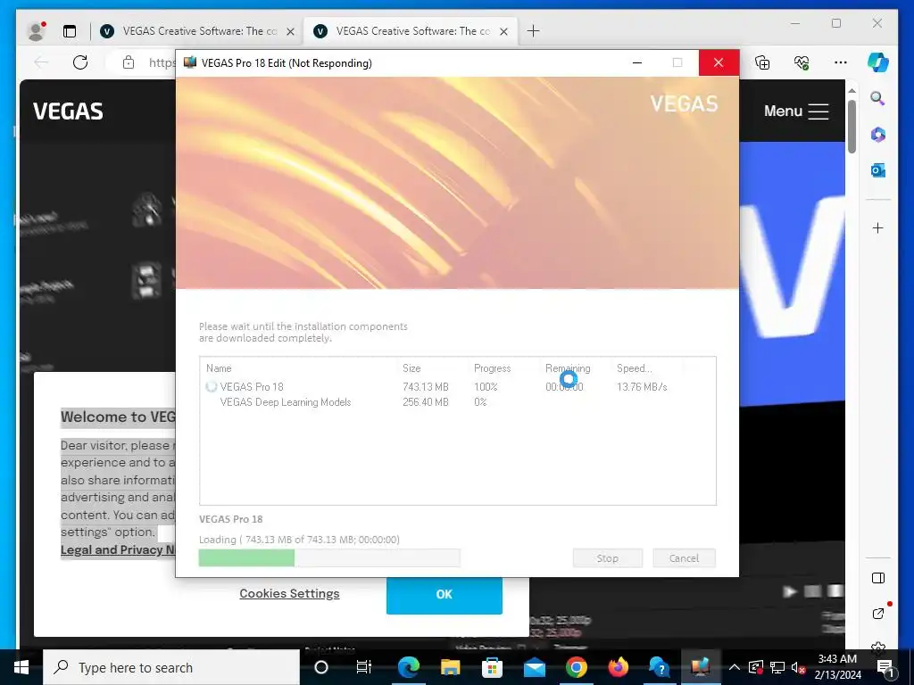914x685 pixels.
Task: Open Task View on the taskbar
Action: (x=364, y=667)
